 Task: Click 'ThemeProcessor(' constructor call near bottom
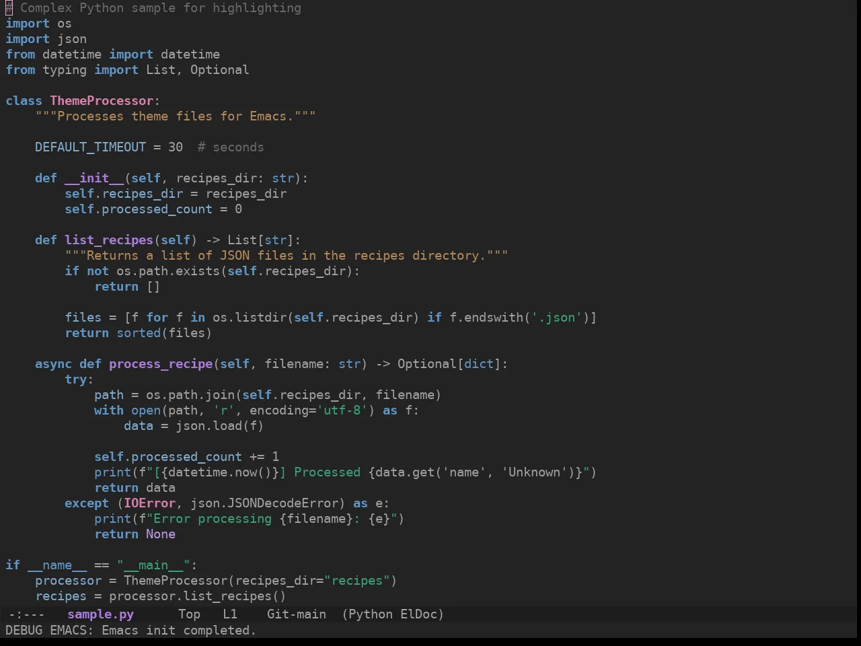click(x=179, y=581)
